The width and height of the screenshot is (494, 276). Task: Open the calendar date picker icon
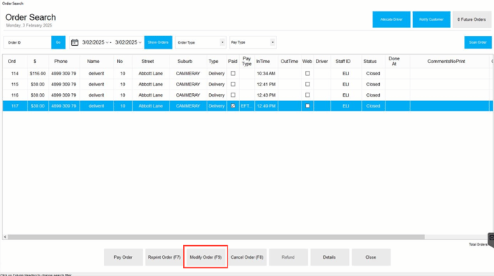pyautogui.click(x=75, y=42)
